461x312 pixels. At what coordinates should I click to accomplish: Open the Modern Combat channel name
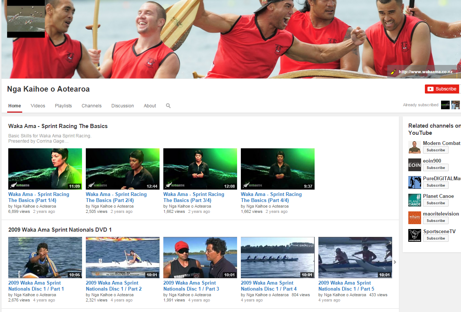(442, 143)
